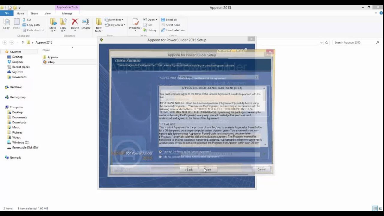384x216 pixels.
Task: Click the Cut command in the ribbon
Action: pyautogui.click(x=27, y=19)
